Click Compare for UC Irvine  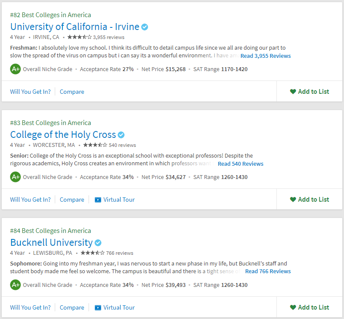coord(72,92)
